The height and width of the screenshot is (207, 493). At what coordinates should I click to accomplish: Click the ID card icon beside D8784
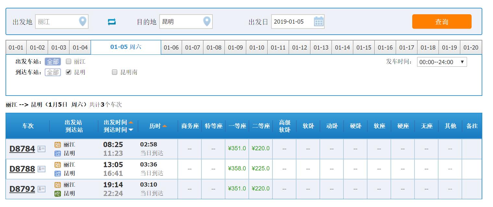tap(42, 149)
